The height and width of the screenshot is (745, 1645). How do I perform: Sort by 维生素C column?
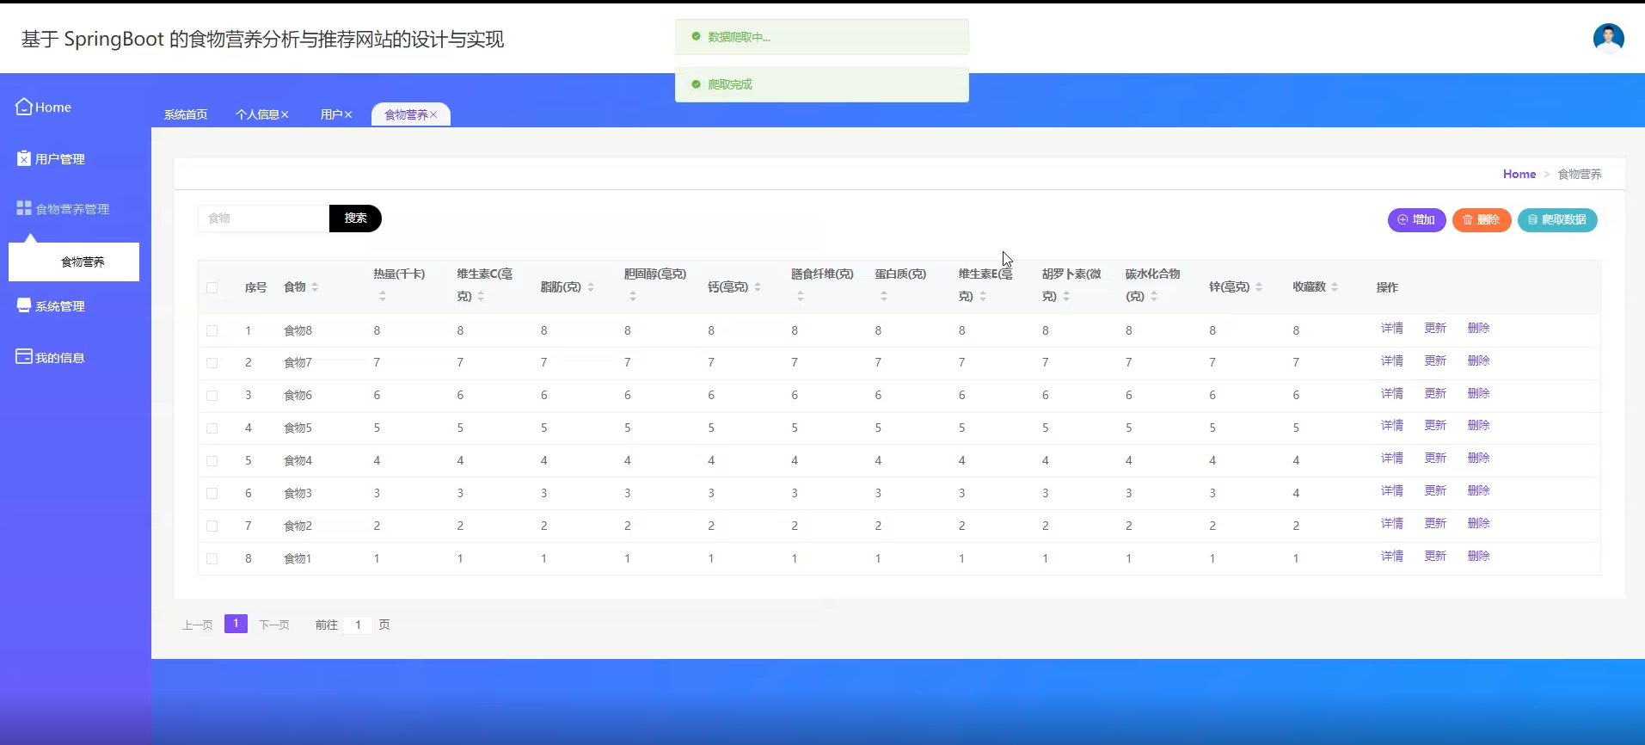point(481,296)
